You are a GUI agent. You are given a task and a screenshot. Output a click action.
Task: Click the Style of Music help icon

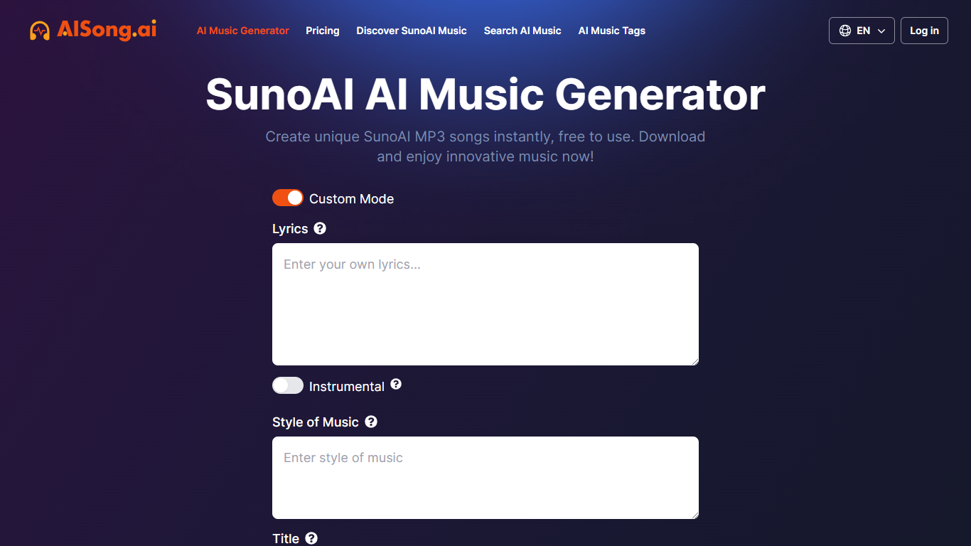(x=371, y=422)
